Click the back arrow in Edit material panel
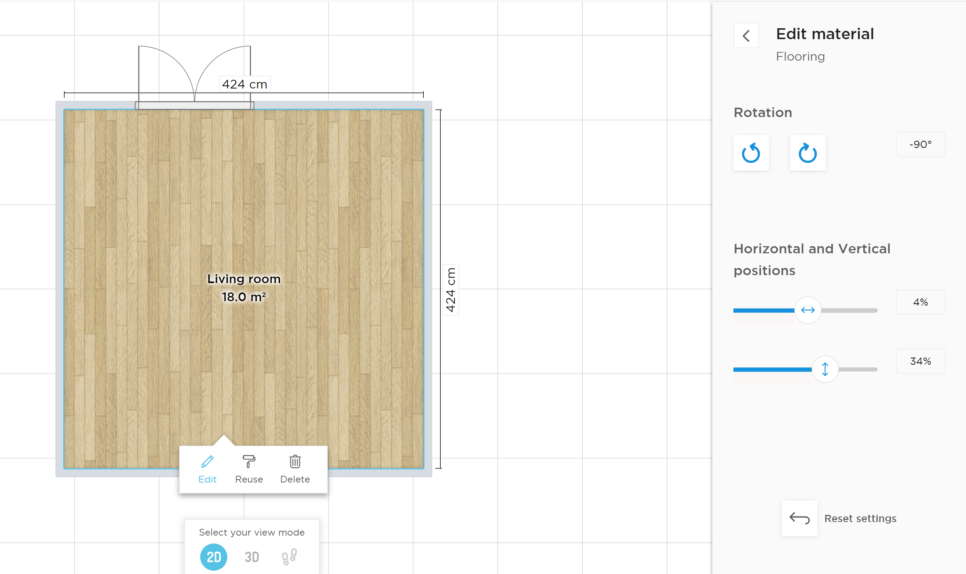Image resolution: width=966 pixels, height=574 pixels. tap(746, 35)
